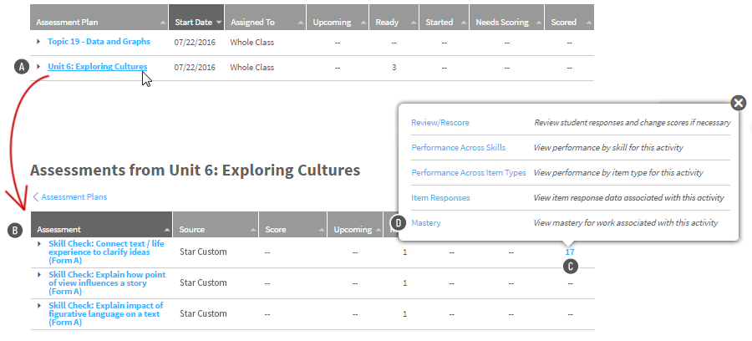Open Unit 6: Exploring Cultures plan

click(98, 67)
